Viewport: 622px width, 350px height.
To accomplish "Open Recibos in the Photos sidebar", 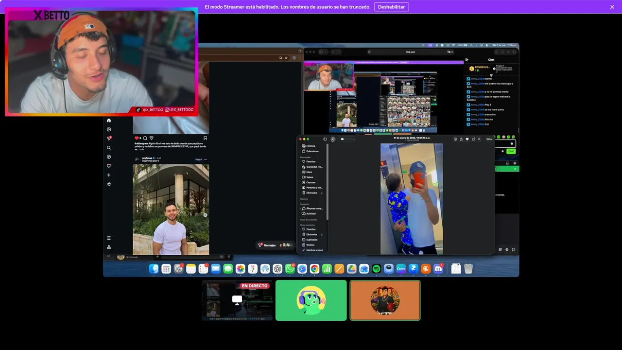I will click(x=308, y=245).
